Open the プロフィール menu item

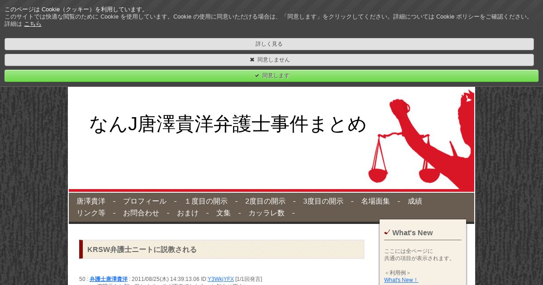(145, 201)
